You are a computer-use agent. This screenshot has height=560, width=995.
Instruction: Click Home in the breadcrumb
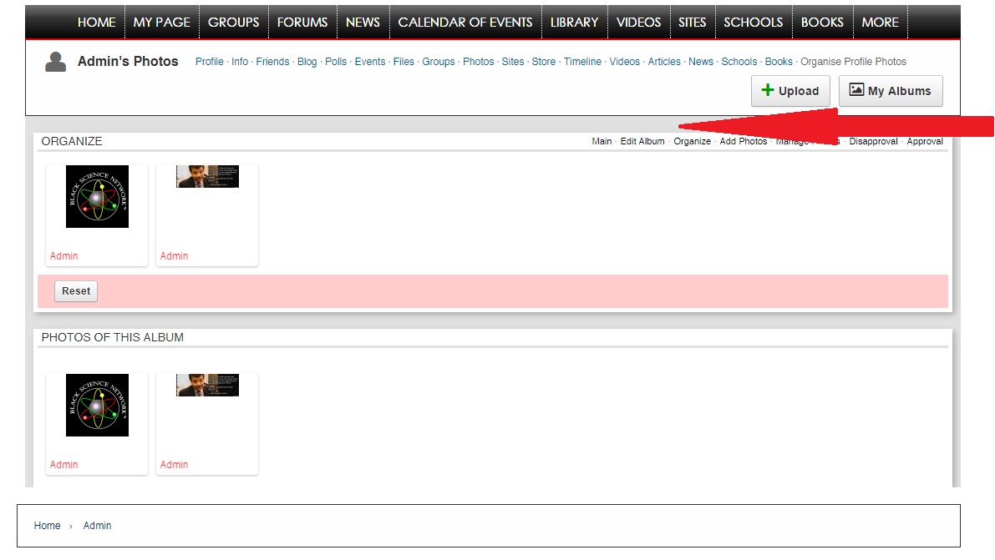pos(47,526)
